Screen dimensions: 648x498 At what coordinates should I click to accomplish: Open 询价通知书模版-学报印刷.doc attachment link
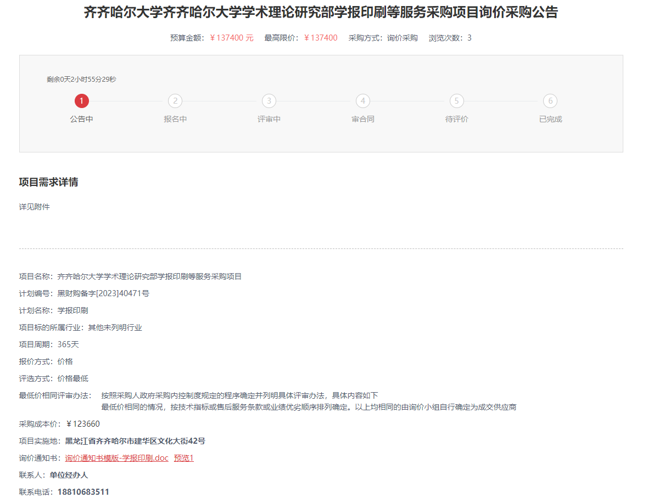tap(116, 458)
